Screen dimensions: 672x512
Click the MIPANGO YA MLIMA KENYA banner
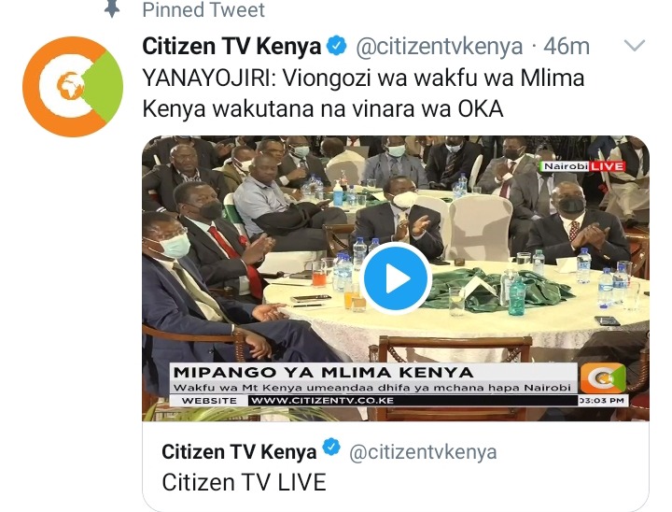pyautogui.click(x=324, y=372)
